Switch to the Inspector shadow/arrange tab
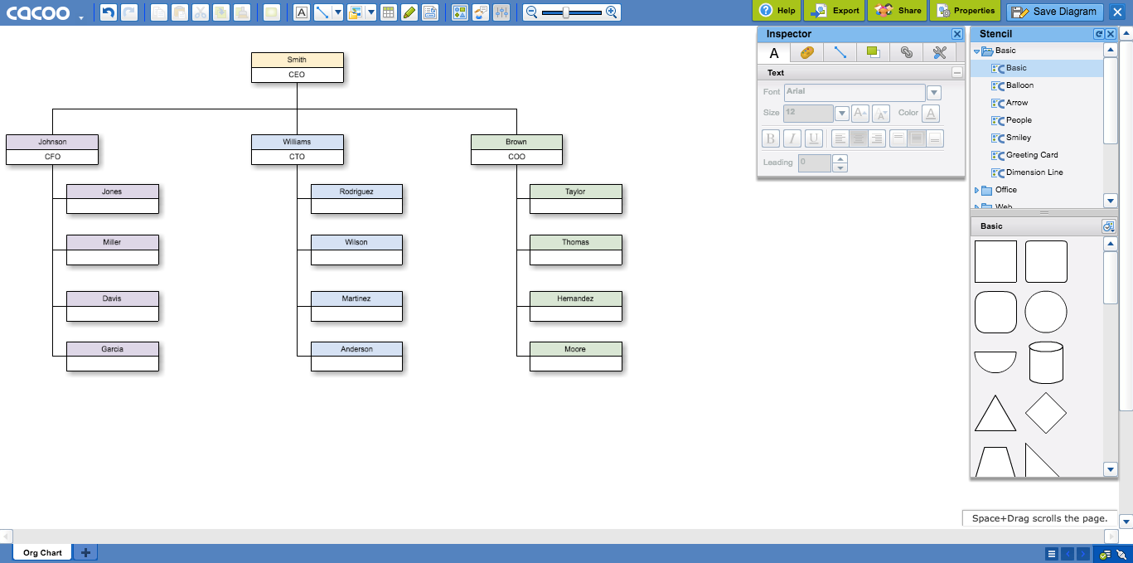This screenshot has height=563, width=1133. [873, 53]
